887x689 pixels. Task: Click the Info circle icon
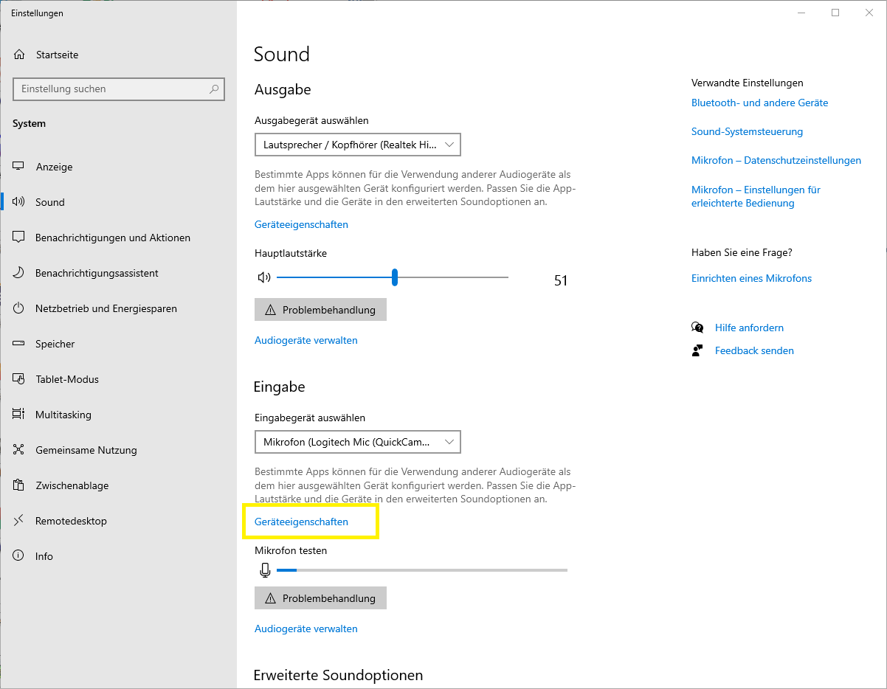[x=19, y=556]
